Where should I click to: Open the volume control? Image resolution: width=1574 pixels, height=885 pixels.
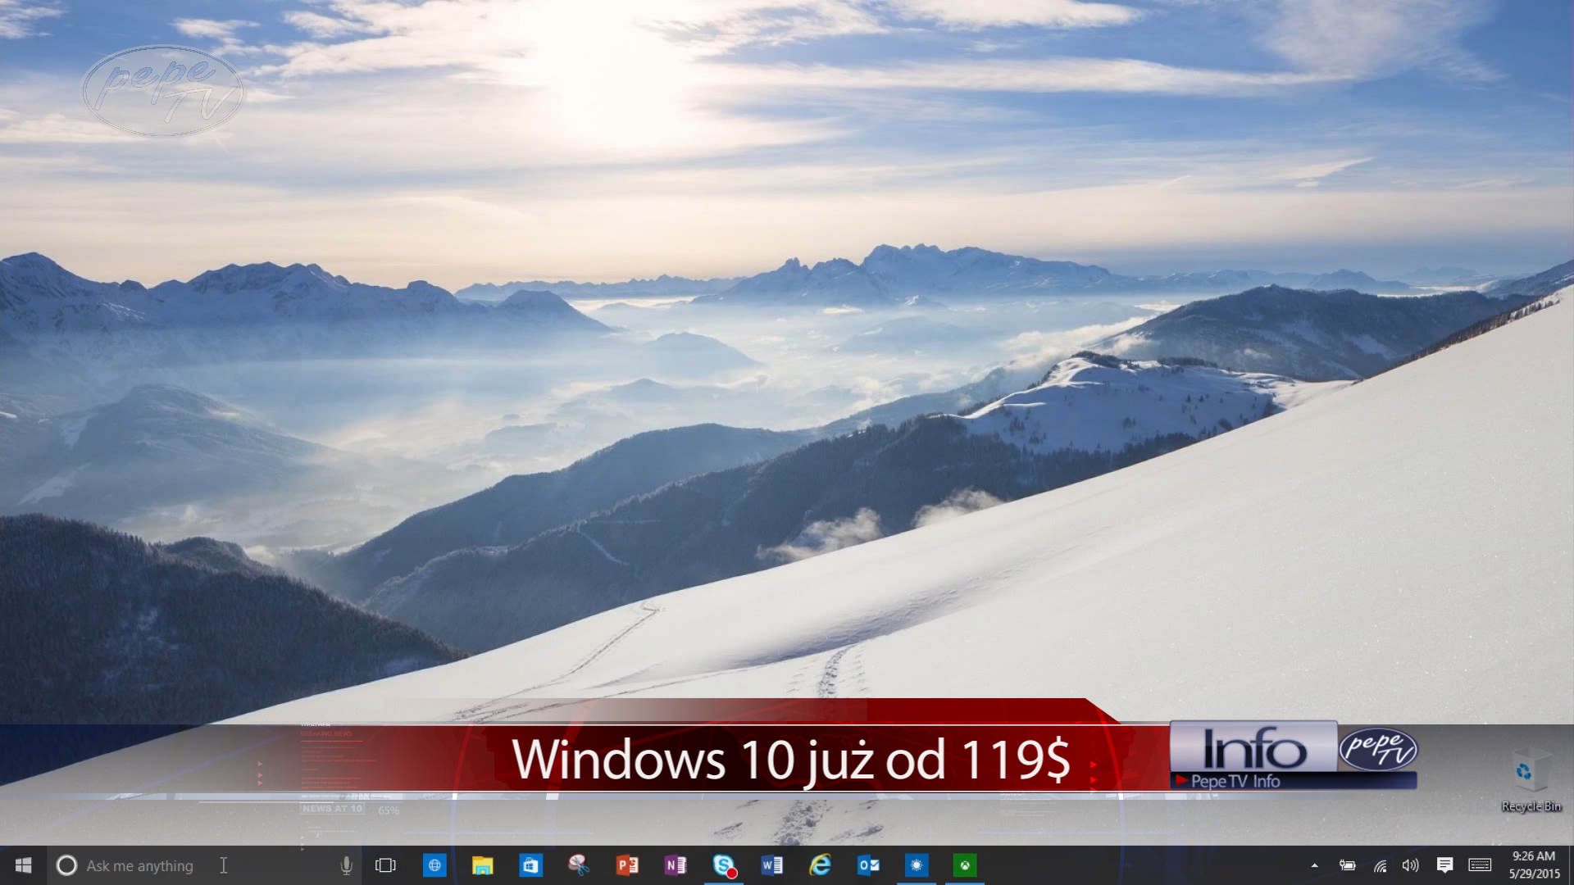(x=1410, y=865)
